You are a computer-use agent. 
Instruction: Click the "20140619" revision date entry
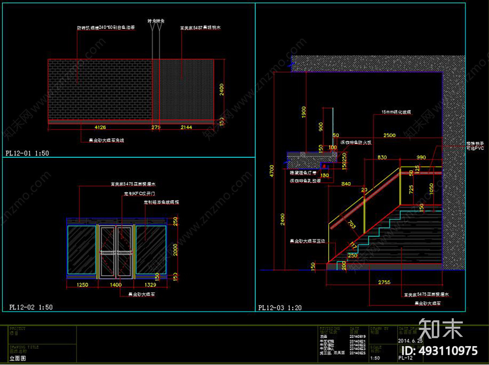(357, 337)
